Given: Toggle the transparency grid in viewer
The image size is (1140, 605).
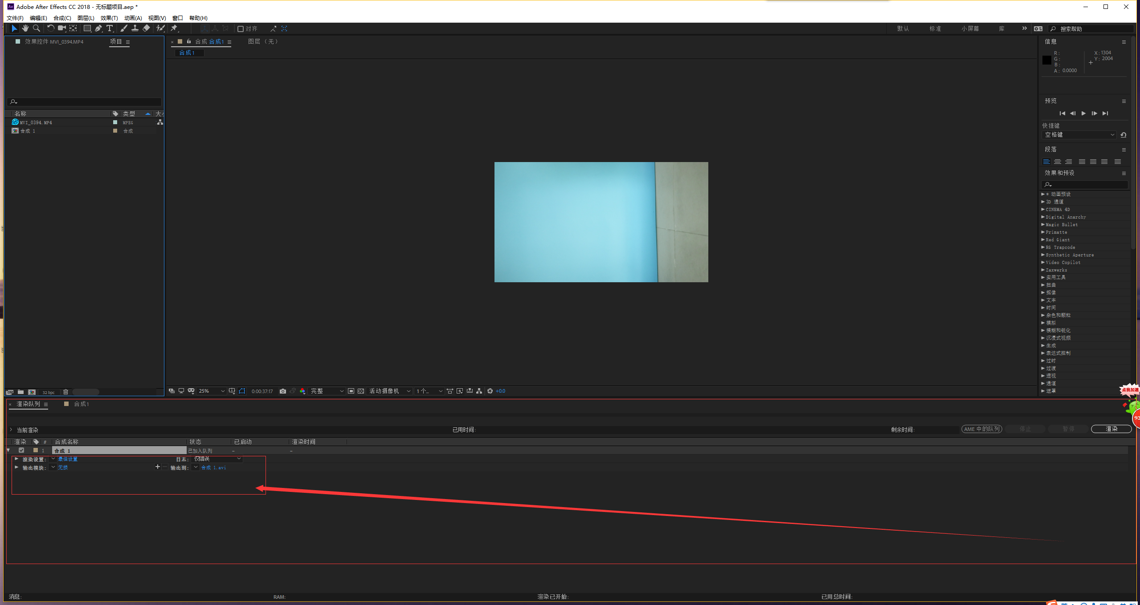Looking at the screenshot, I should pos(361,391).
